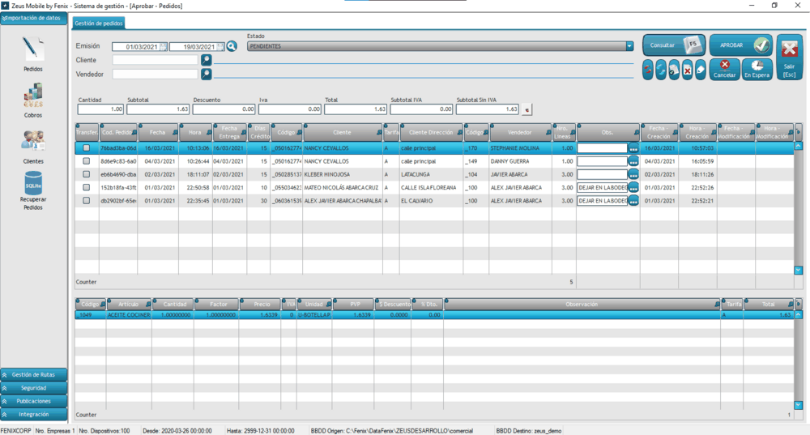Open observation dots for ALEX JAVIER ABARCA CHAPALBAY row
The width and height of the screenshot is (810, 435).
[633, 201]
